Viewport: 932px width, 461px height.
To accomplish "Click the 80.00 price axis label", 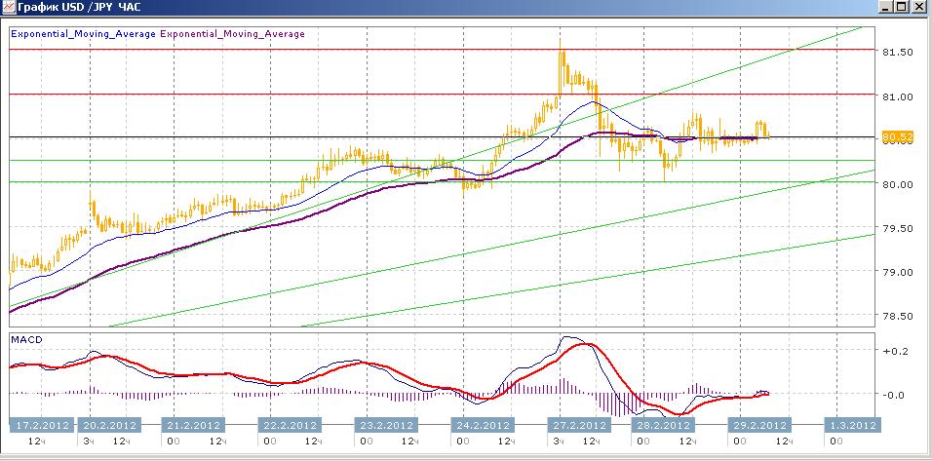I will pos(898,184).
